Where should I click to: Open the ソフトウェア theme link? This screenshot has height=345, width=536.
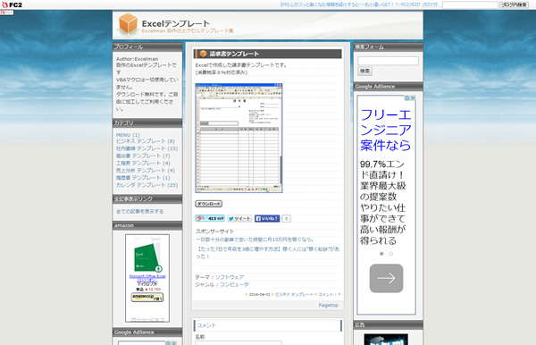point(230,277)
